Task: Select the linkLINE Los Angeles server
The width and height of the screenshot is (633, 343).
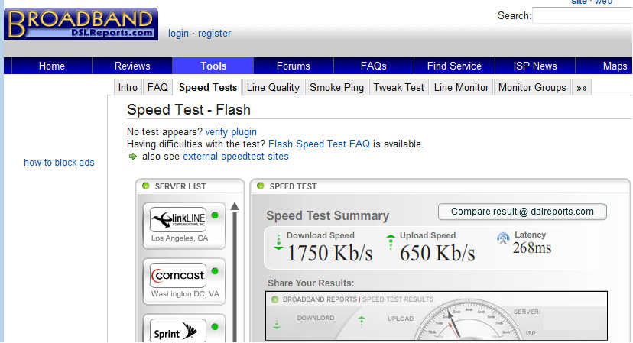Action: [178, 220]
